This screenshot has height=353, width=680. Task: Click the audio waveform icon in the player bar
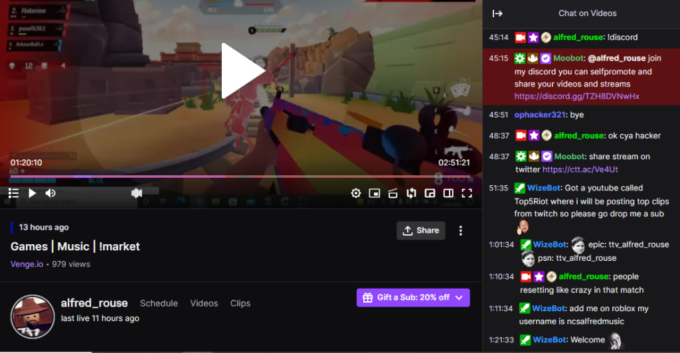coord(137,193)
